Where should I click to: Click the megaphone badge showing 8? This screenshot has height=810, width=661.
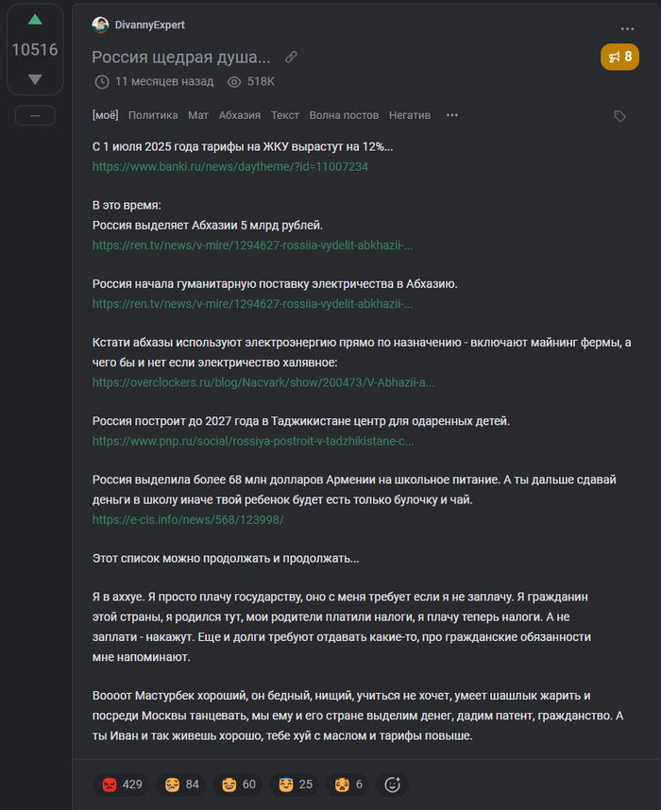click(x=619, y=58)
